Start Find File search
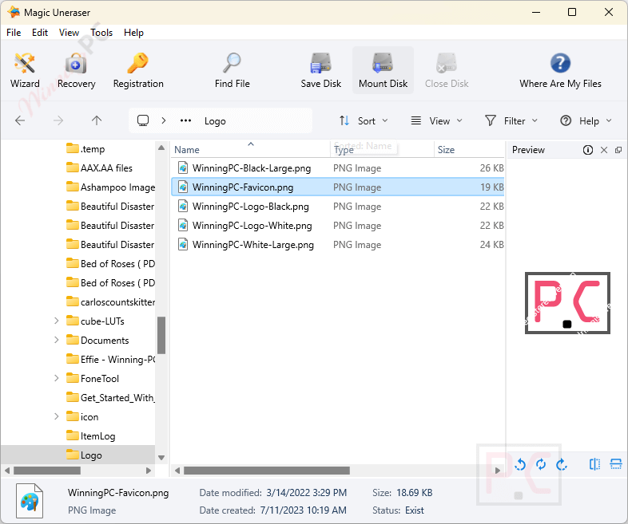628x524 pixels. pyautogui.click(x=232, y=70)
